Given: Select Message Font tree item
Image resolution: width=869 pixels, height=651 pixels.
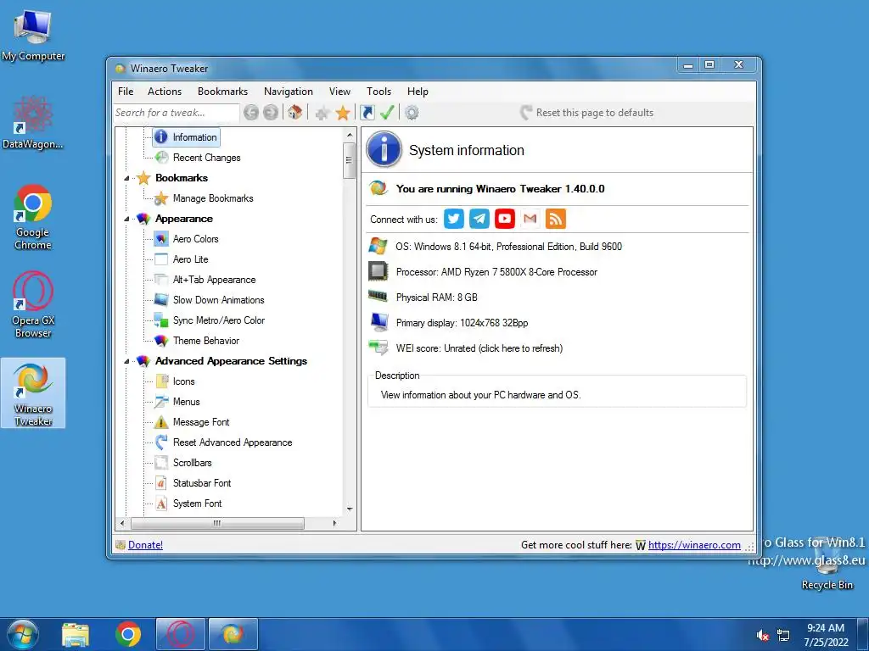Looking at the screenshot, I should click(x=201, y=422).
